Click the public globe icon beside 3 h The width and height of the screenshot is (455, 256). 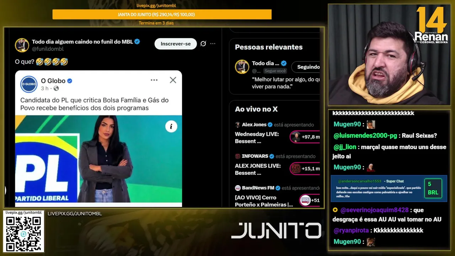(x=56, y=88)
